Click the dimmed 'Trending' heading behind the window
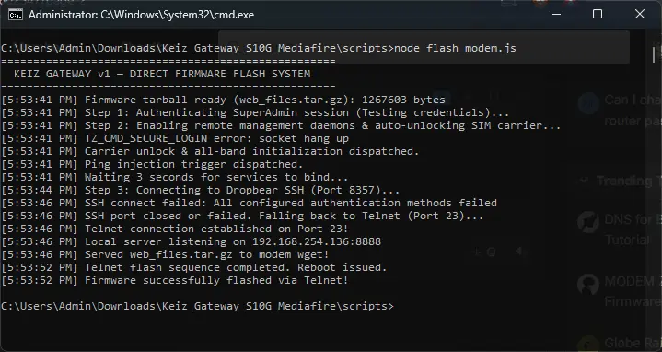Image resolution: width=662 pixels, height=352 pixels. coord(628,181)
